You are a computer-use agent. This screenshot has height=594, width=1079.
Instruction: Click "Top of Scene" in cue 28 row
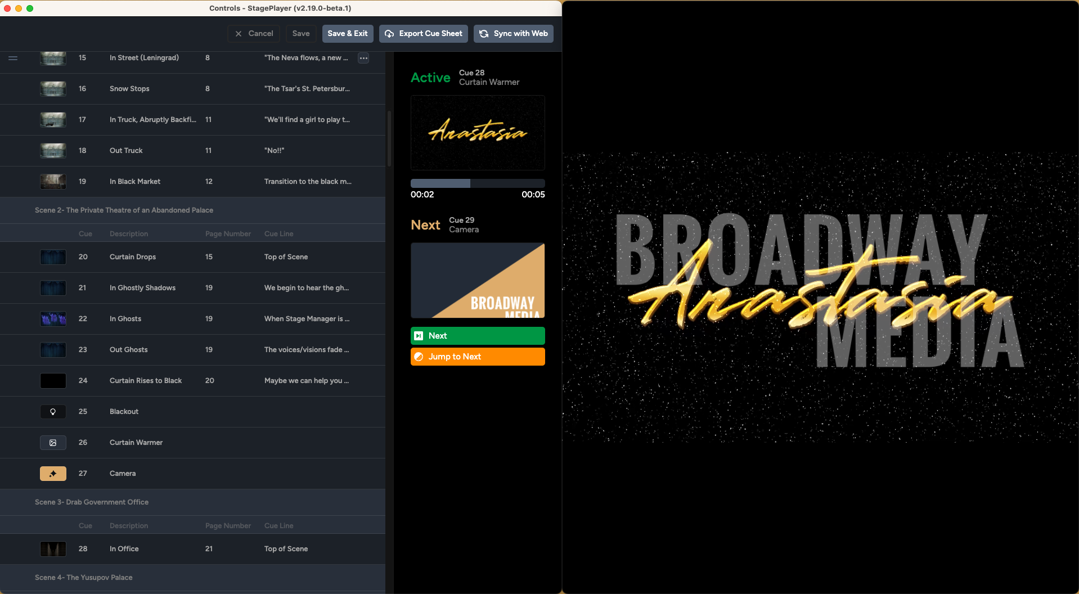coord(286,549)
